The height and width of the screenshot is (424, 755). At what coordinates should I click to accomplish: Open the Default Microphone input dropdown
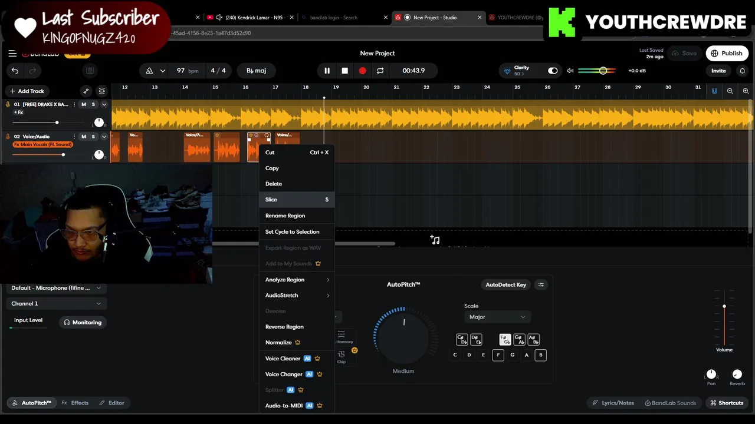55,288
